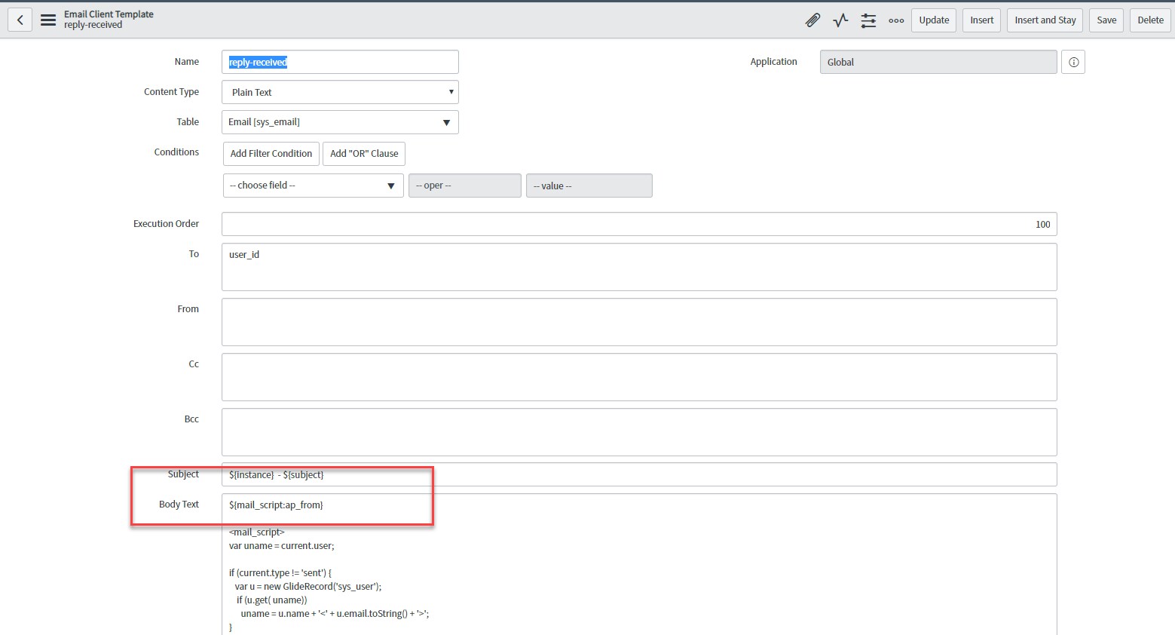This screenshot has height=635, width=1175.
Task: Click the Update button
Action: (x=934, y=20)
